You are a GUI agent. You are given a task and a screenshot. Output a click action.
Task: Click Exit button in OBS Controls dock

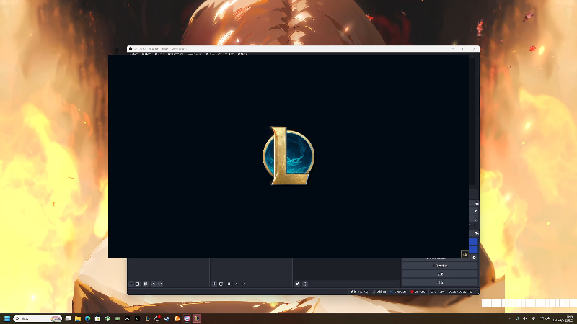(x=440, y=282)
